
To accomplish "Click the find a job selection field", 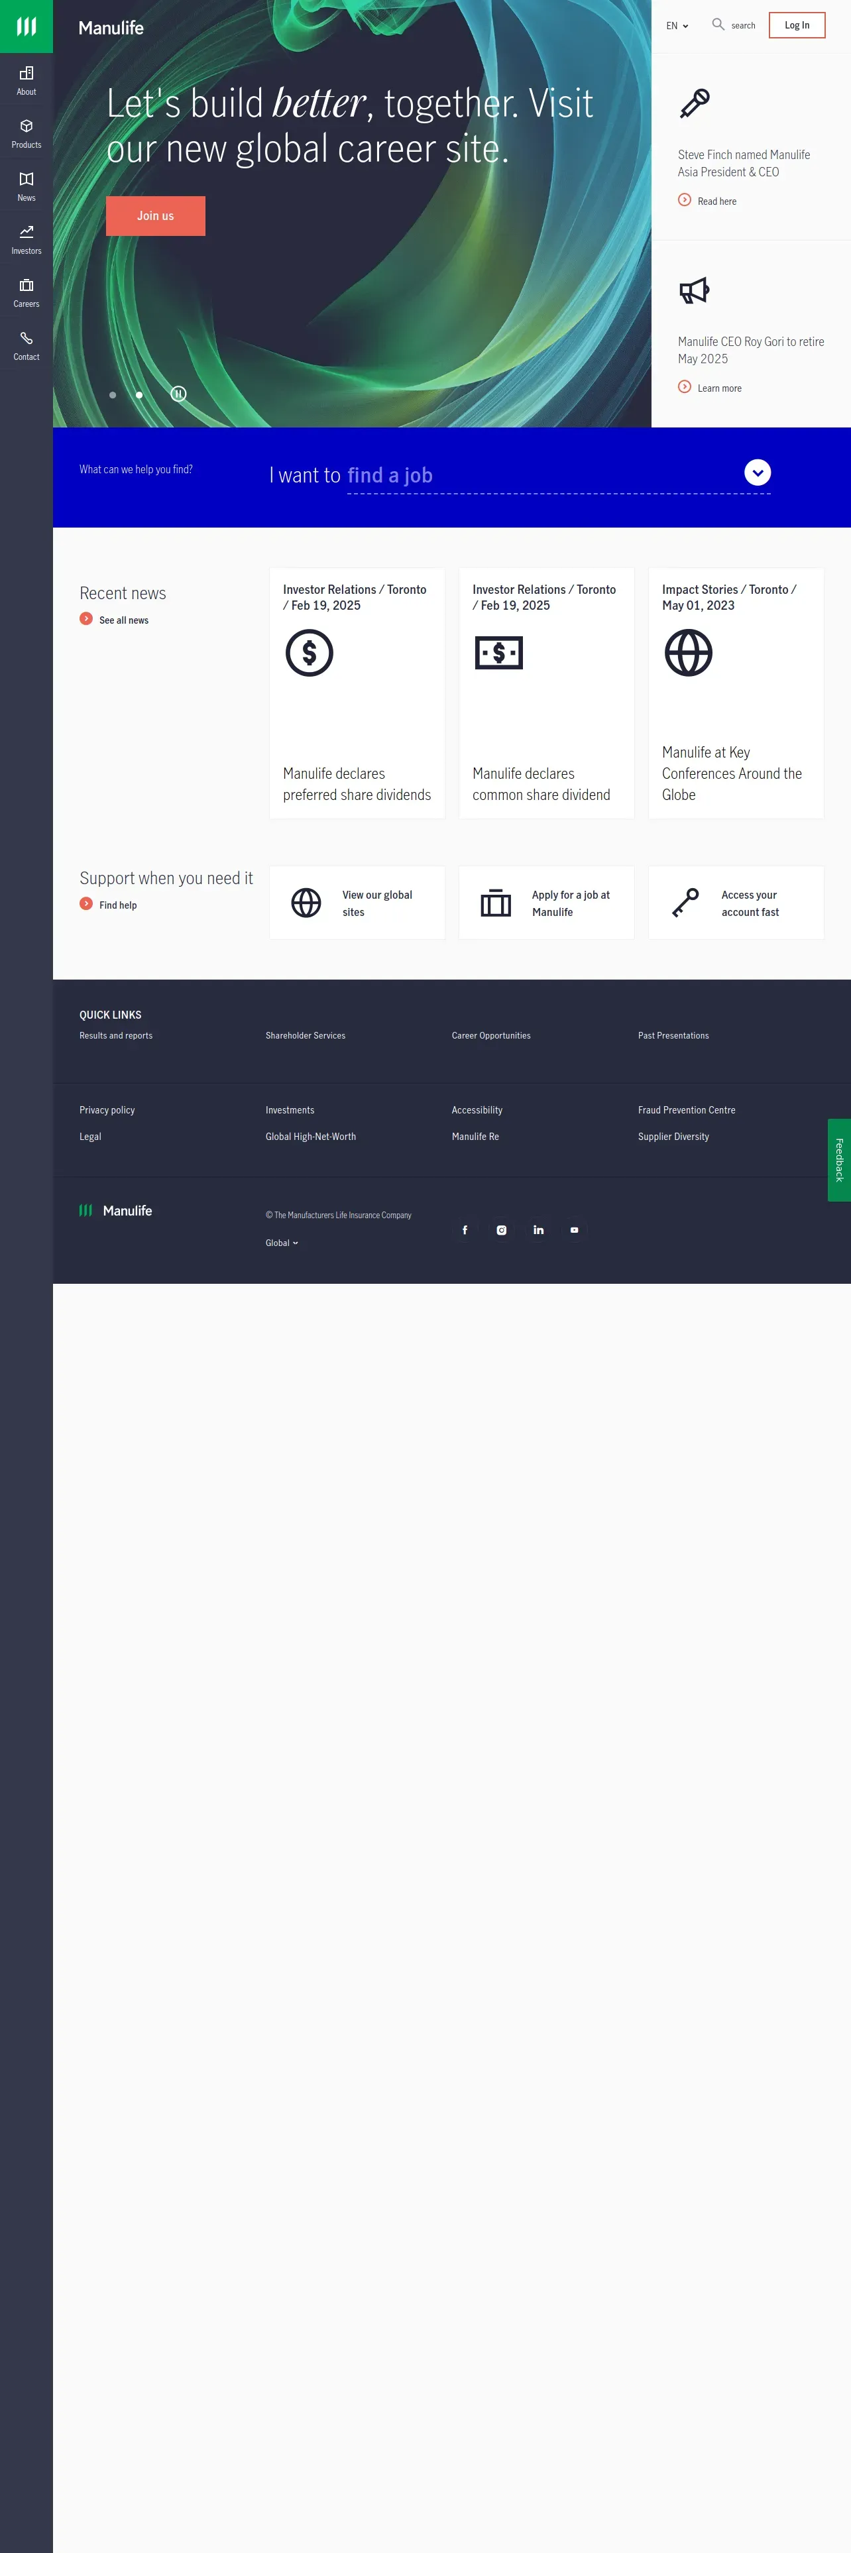I will [559, 476].
